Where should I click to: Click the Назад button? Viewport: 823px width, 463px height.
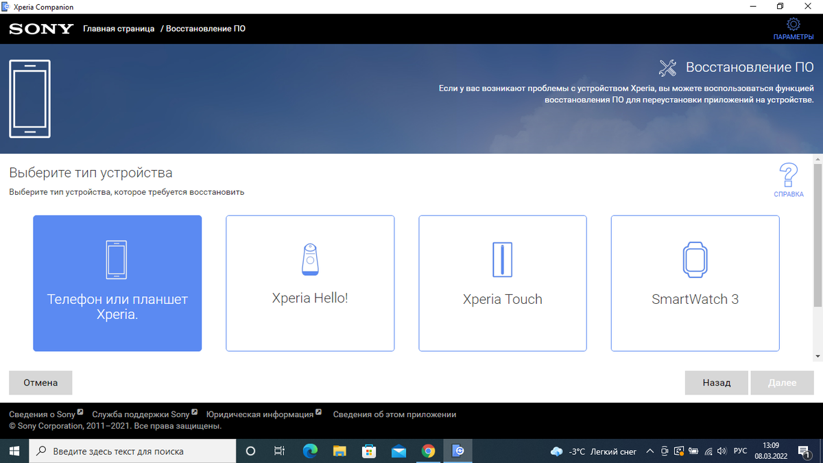point(716,383)
